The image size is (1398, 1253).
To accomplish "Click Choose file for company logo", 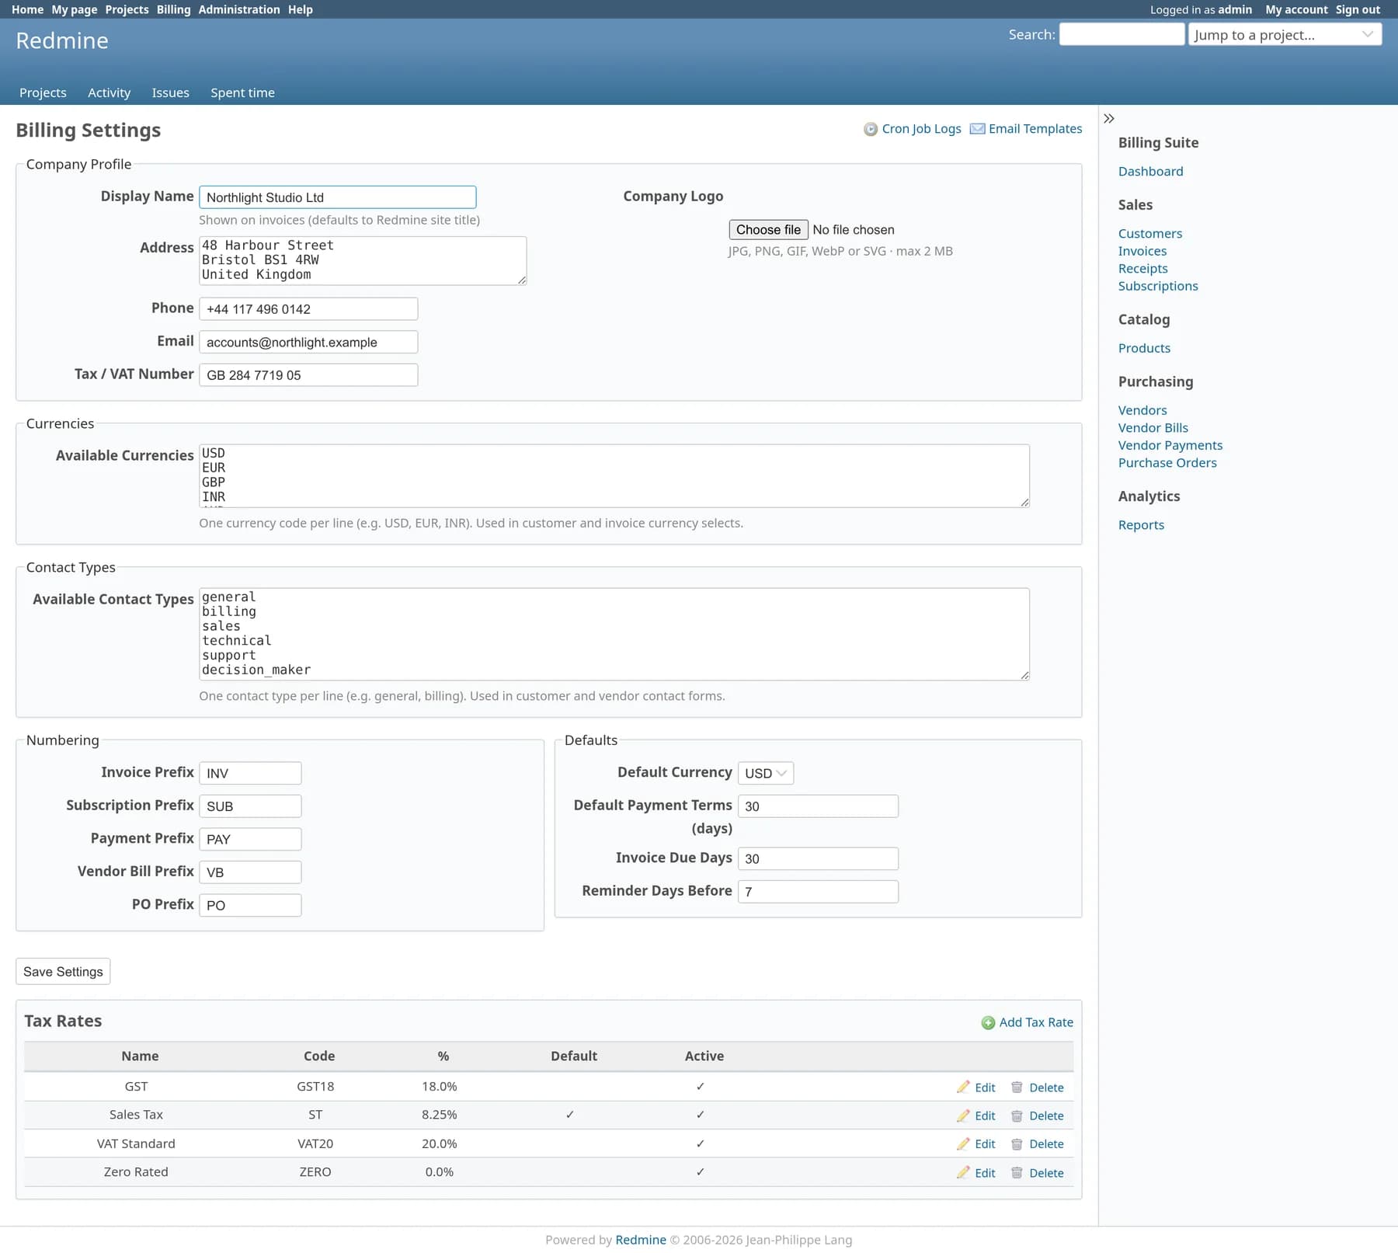I will 768,230.
